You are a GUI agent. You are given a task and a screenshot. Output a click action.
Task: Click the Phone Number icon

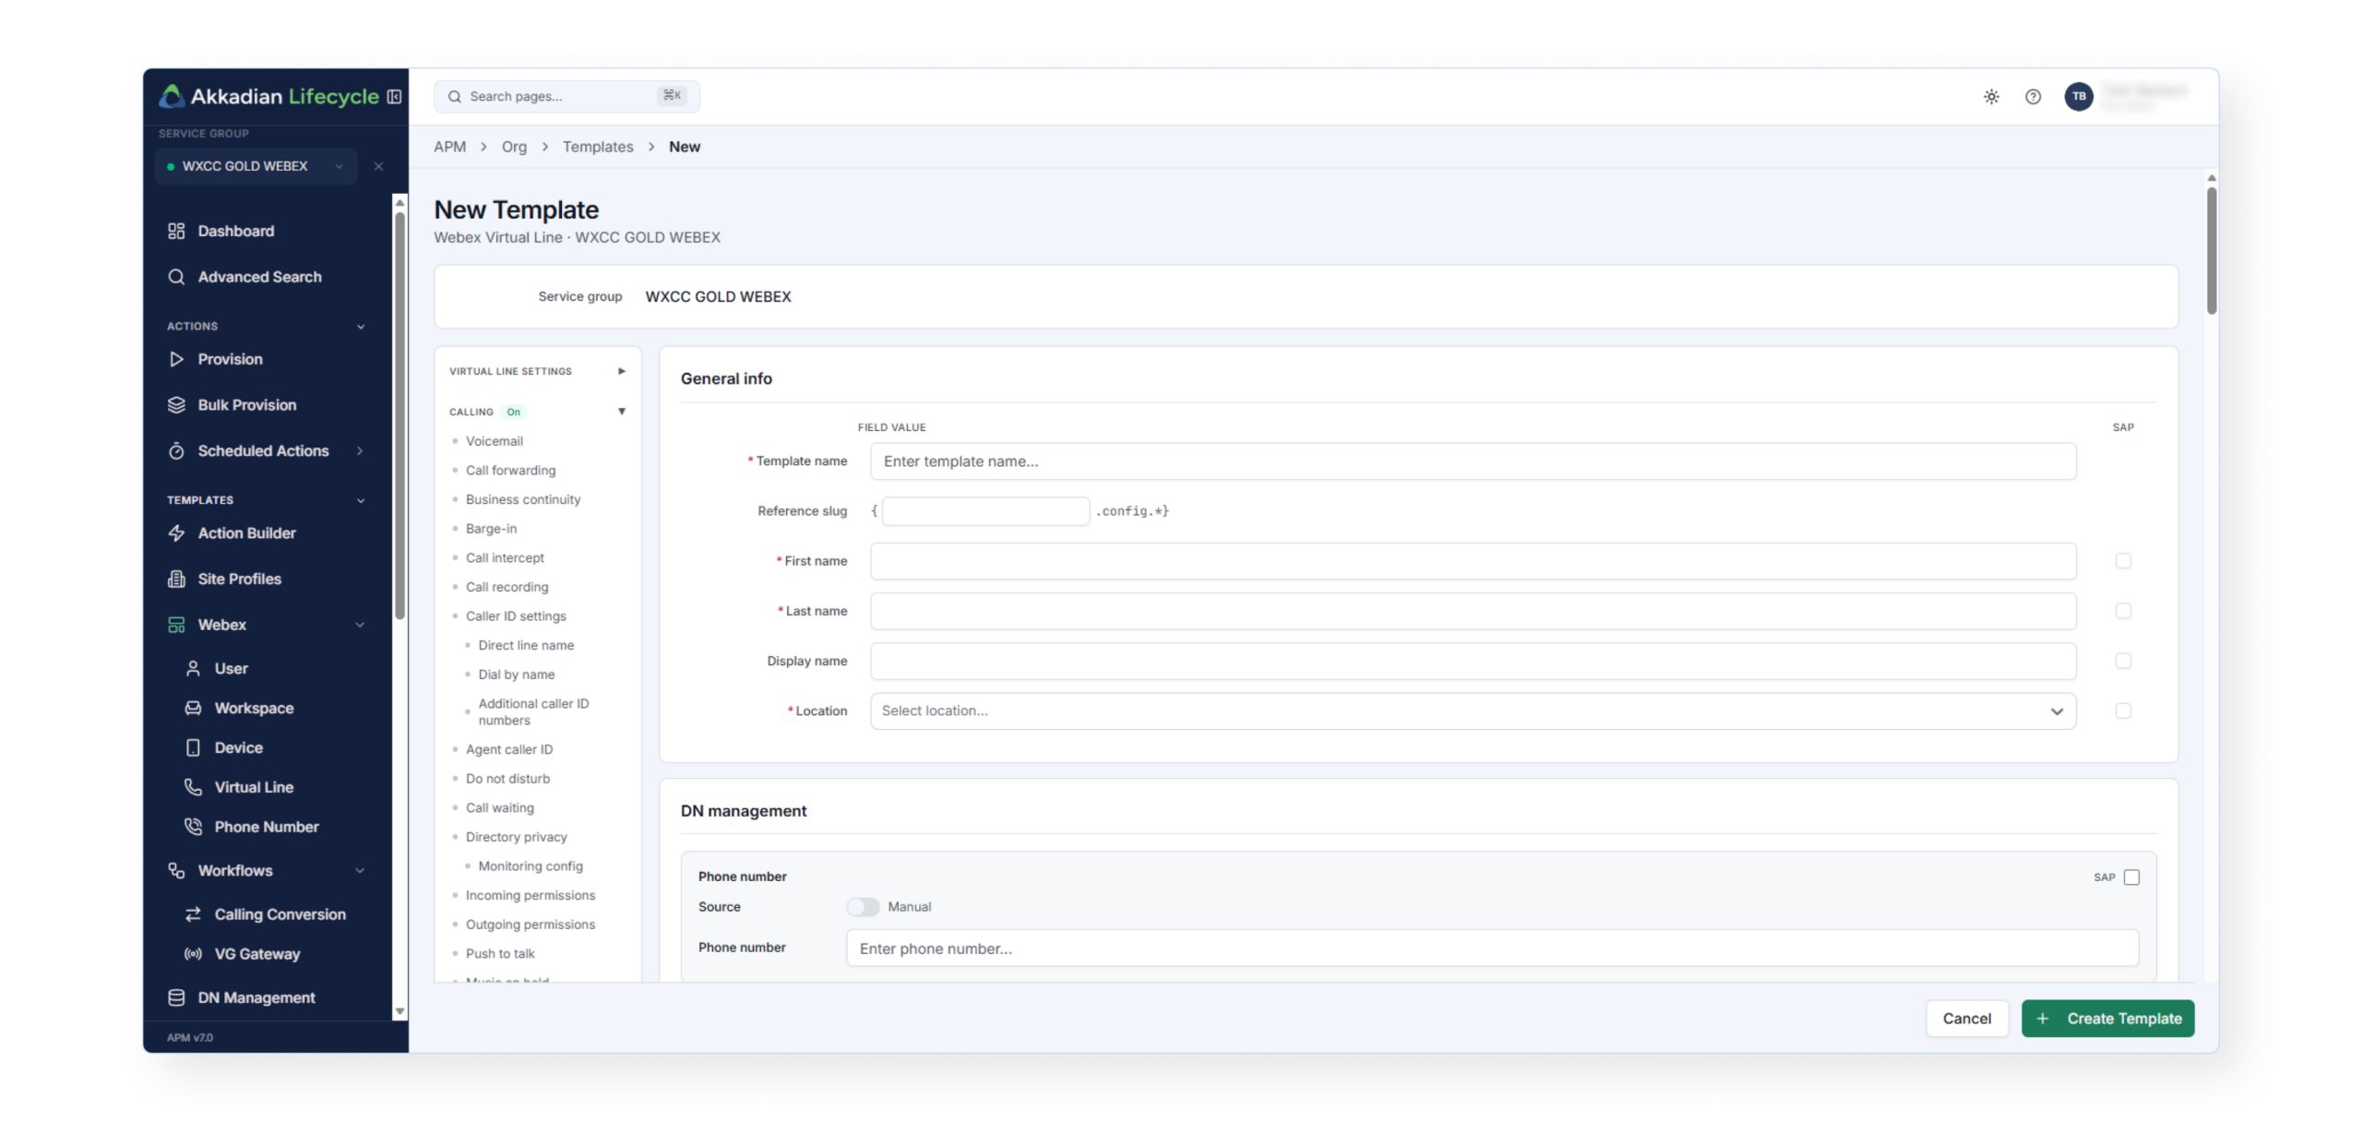click(193, 827)
